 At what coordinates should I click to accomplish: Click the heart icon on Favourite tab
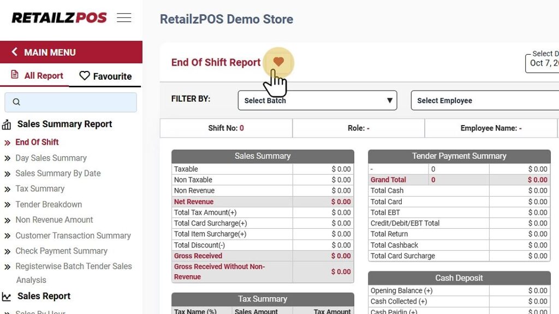coord(85,76)
